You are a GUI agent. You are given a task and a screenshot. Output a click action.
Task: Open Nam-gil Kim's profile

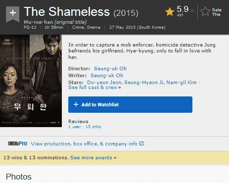click(x=182, y=82)
